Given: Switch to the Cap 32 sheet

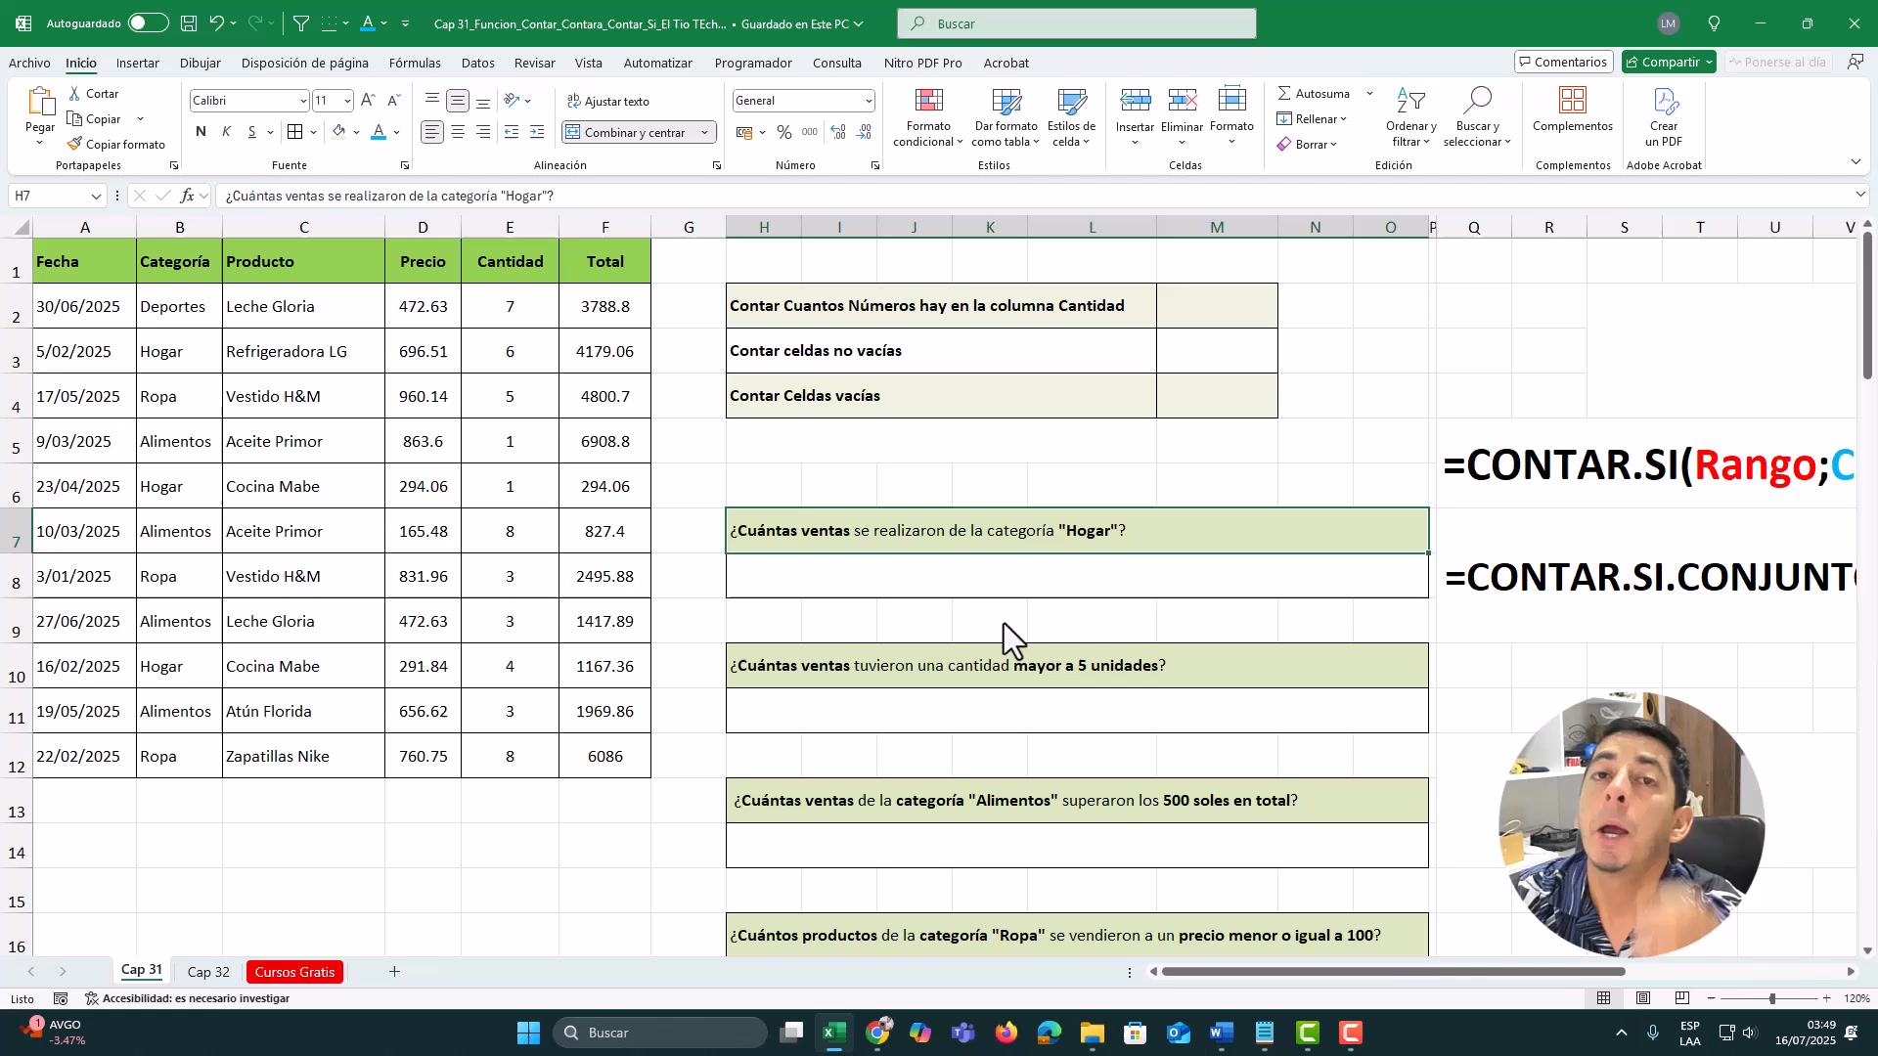Looking at the screenshot, I should [208, 972].
